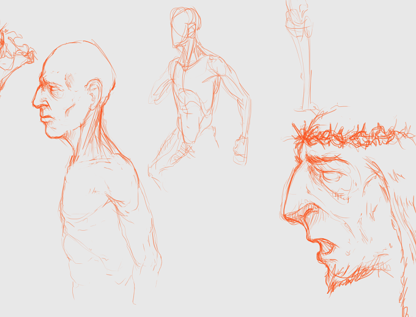Click the crown of thorns on the large face
The image size is (416, 317).
pos(350,135)
